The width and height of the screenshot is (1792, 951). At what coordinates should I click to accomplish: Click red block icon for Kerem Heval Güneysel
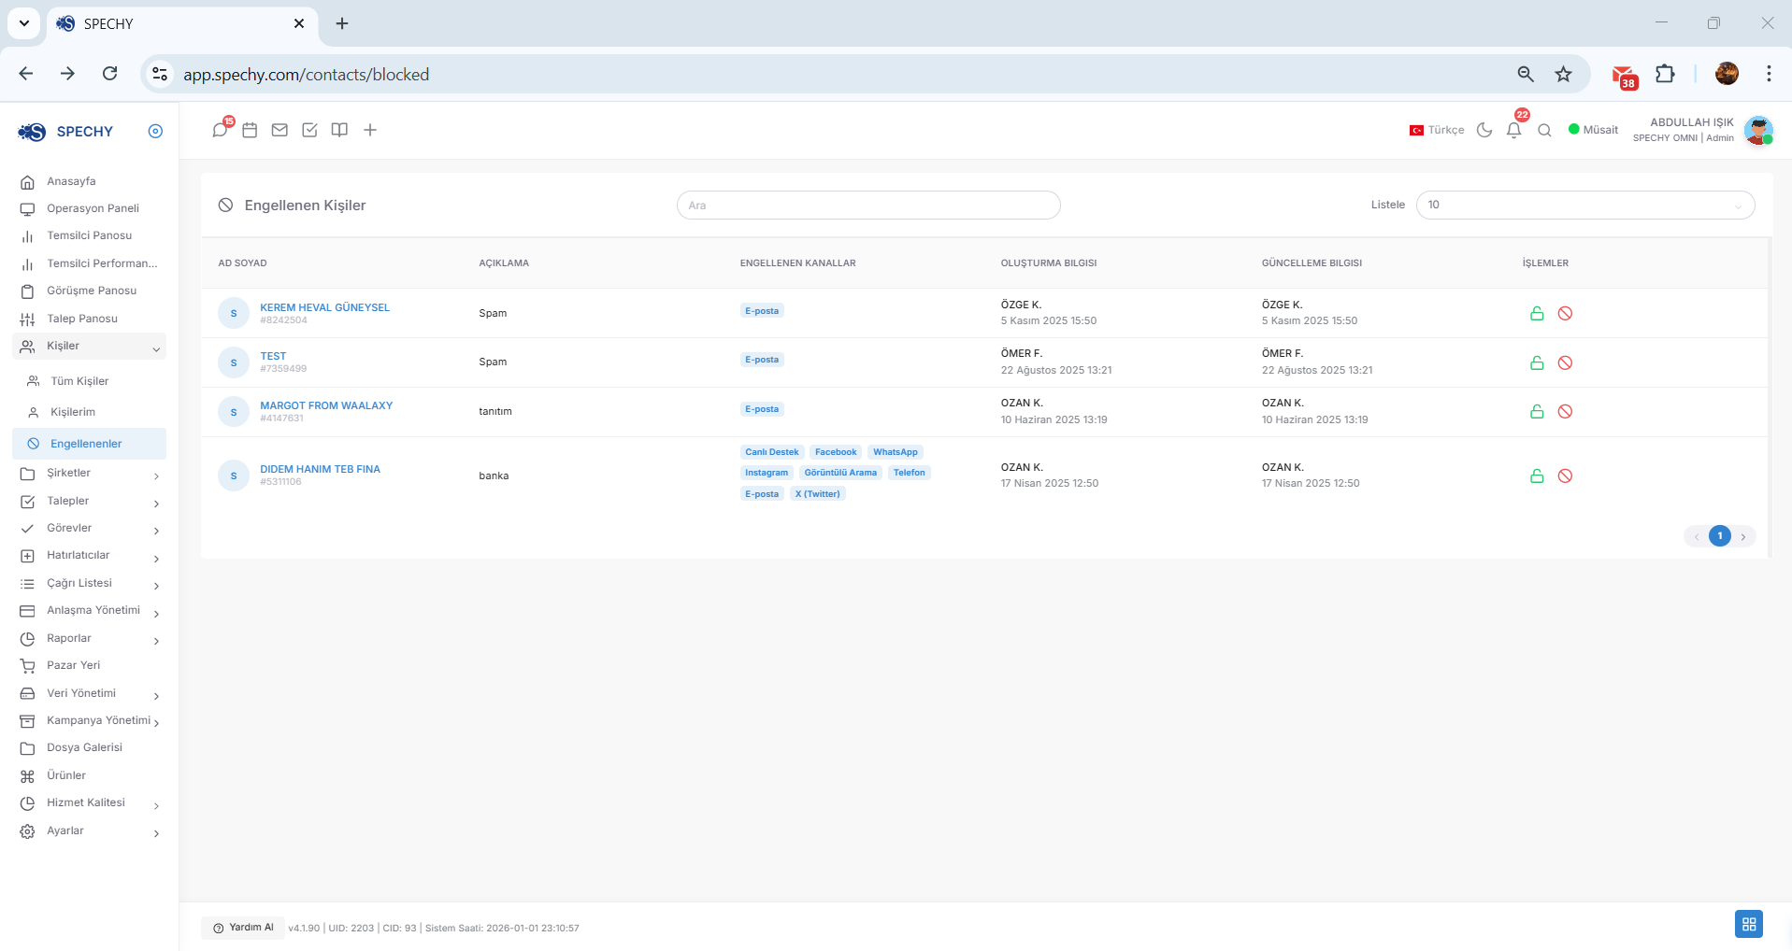[x=1565, y=314]
